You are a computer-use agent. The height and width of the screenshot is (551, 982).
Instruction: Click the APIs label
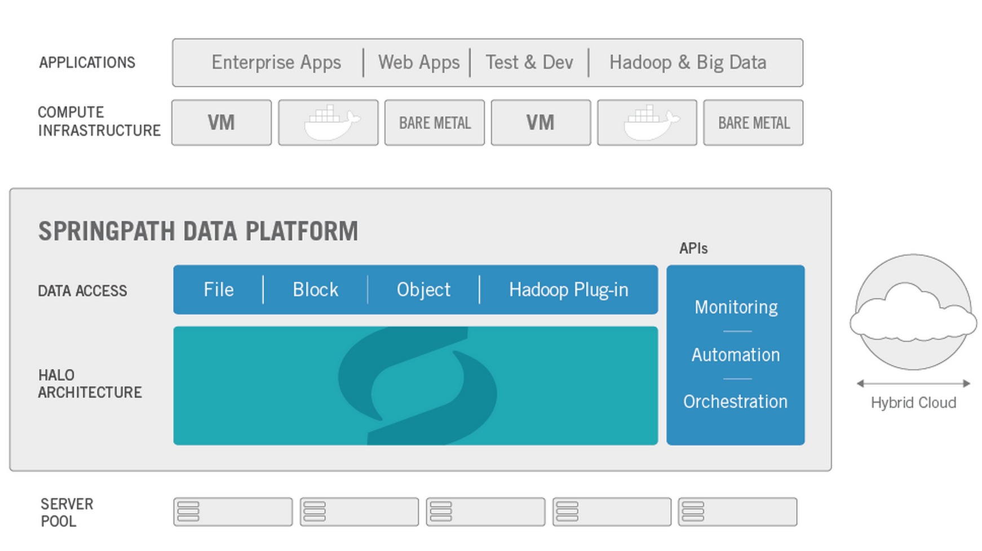click(x=693, y=248)
